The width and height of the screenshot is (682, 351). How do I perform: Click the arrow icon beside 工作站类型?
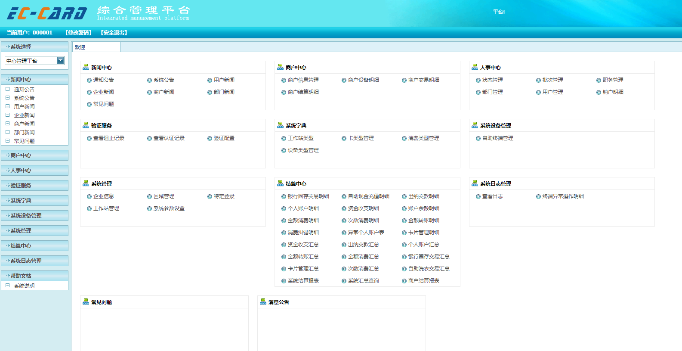click(x=284, y=138)
